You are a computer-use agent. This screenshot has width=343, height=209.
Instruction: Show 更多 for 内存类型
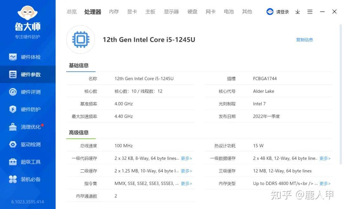click(x=325, y=184)
